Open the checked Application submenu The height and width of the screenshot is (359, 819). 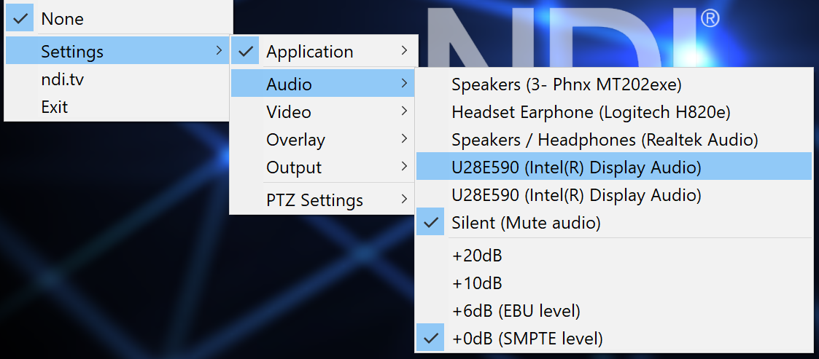click(x=324, y=52)
